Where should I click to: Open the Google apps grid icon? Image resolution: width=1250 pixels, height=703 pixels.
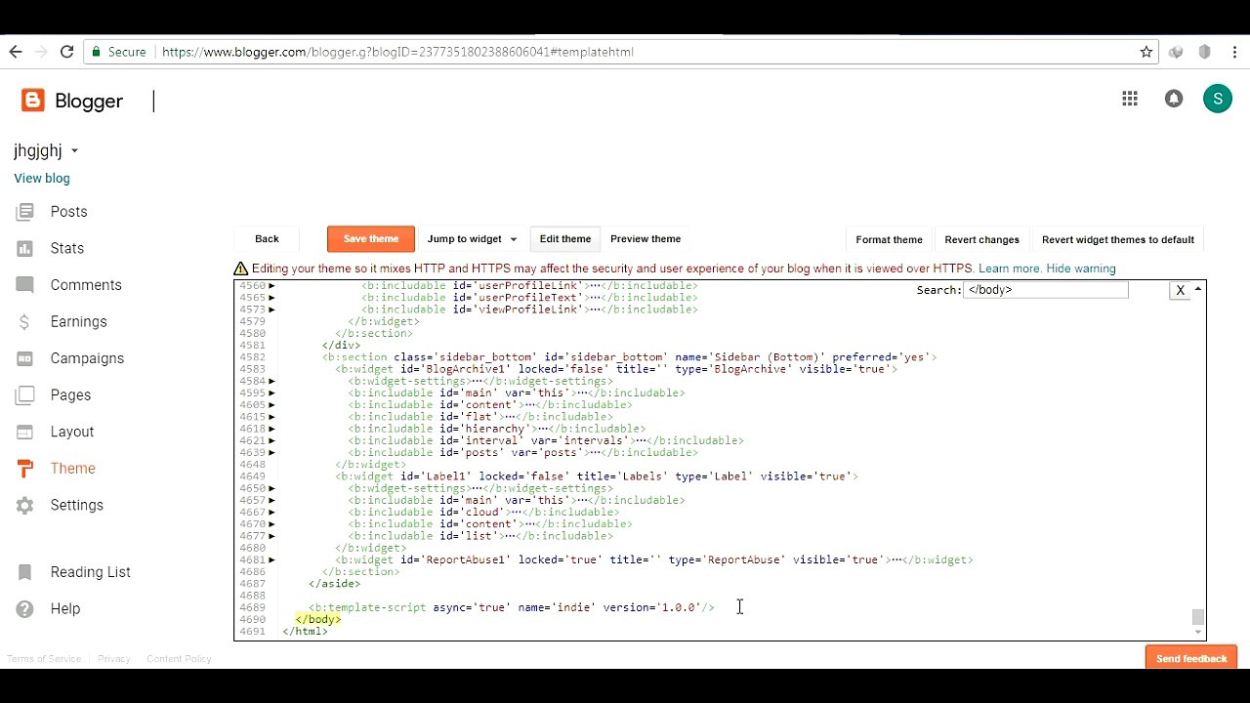pos(1130,99)
